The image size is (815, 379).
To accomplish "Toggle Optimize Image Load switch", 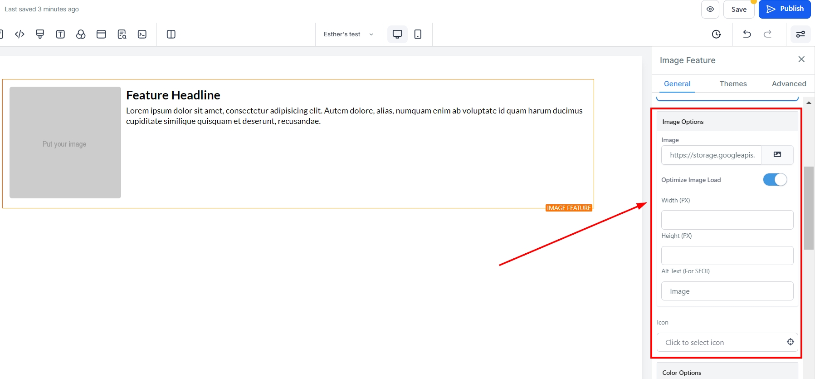I will point(775,180).
